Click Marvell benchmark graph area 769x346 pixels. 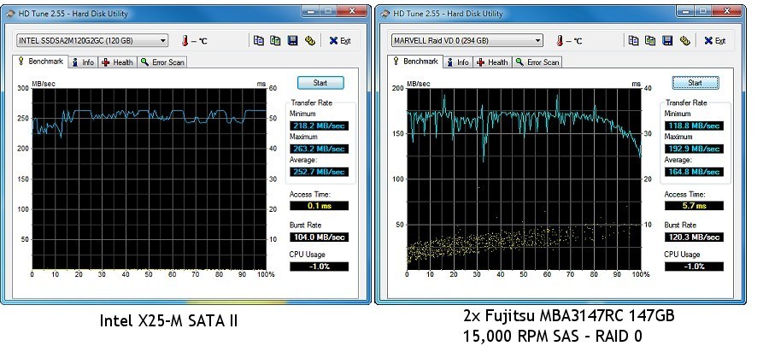(x=524, y=179)
